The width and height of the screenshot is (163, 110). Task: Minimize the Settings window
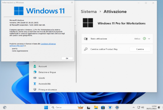tap(138, 3)
